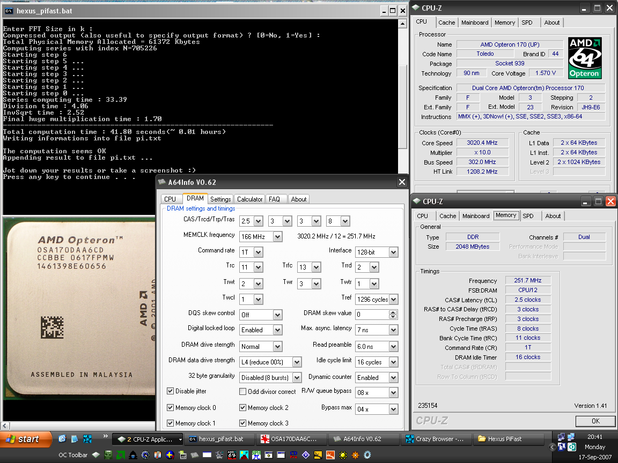Expand the Command rate 1T dropdown
Viewport: 618px width, 463px height.
[259, 252]
